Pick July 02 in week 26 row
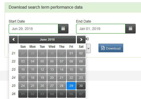Viewport: 141px width, 99px height. pyautogui.click(x=33, y=94)
